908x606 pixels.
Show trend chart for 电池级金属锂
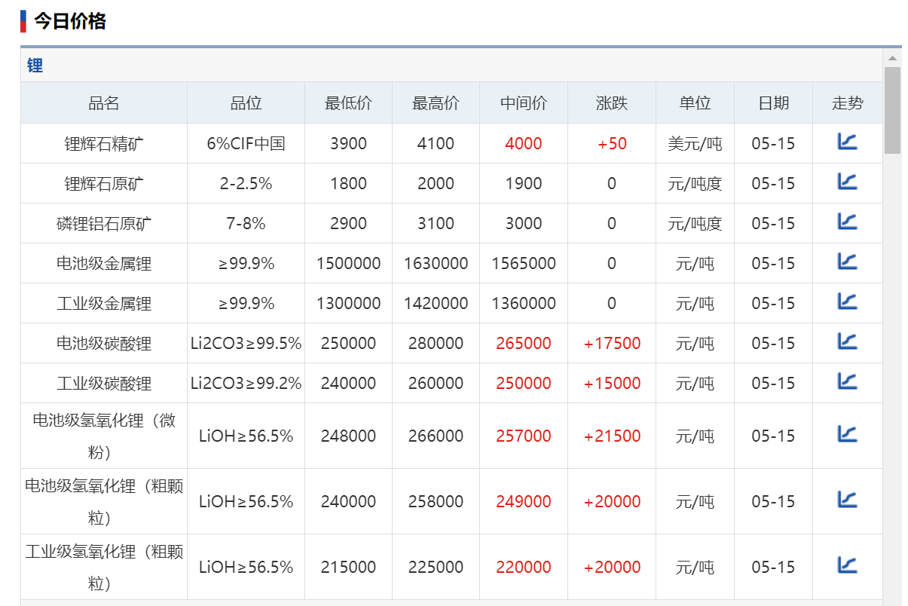pos(847,262)
